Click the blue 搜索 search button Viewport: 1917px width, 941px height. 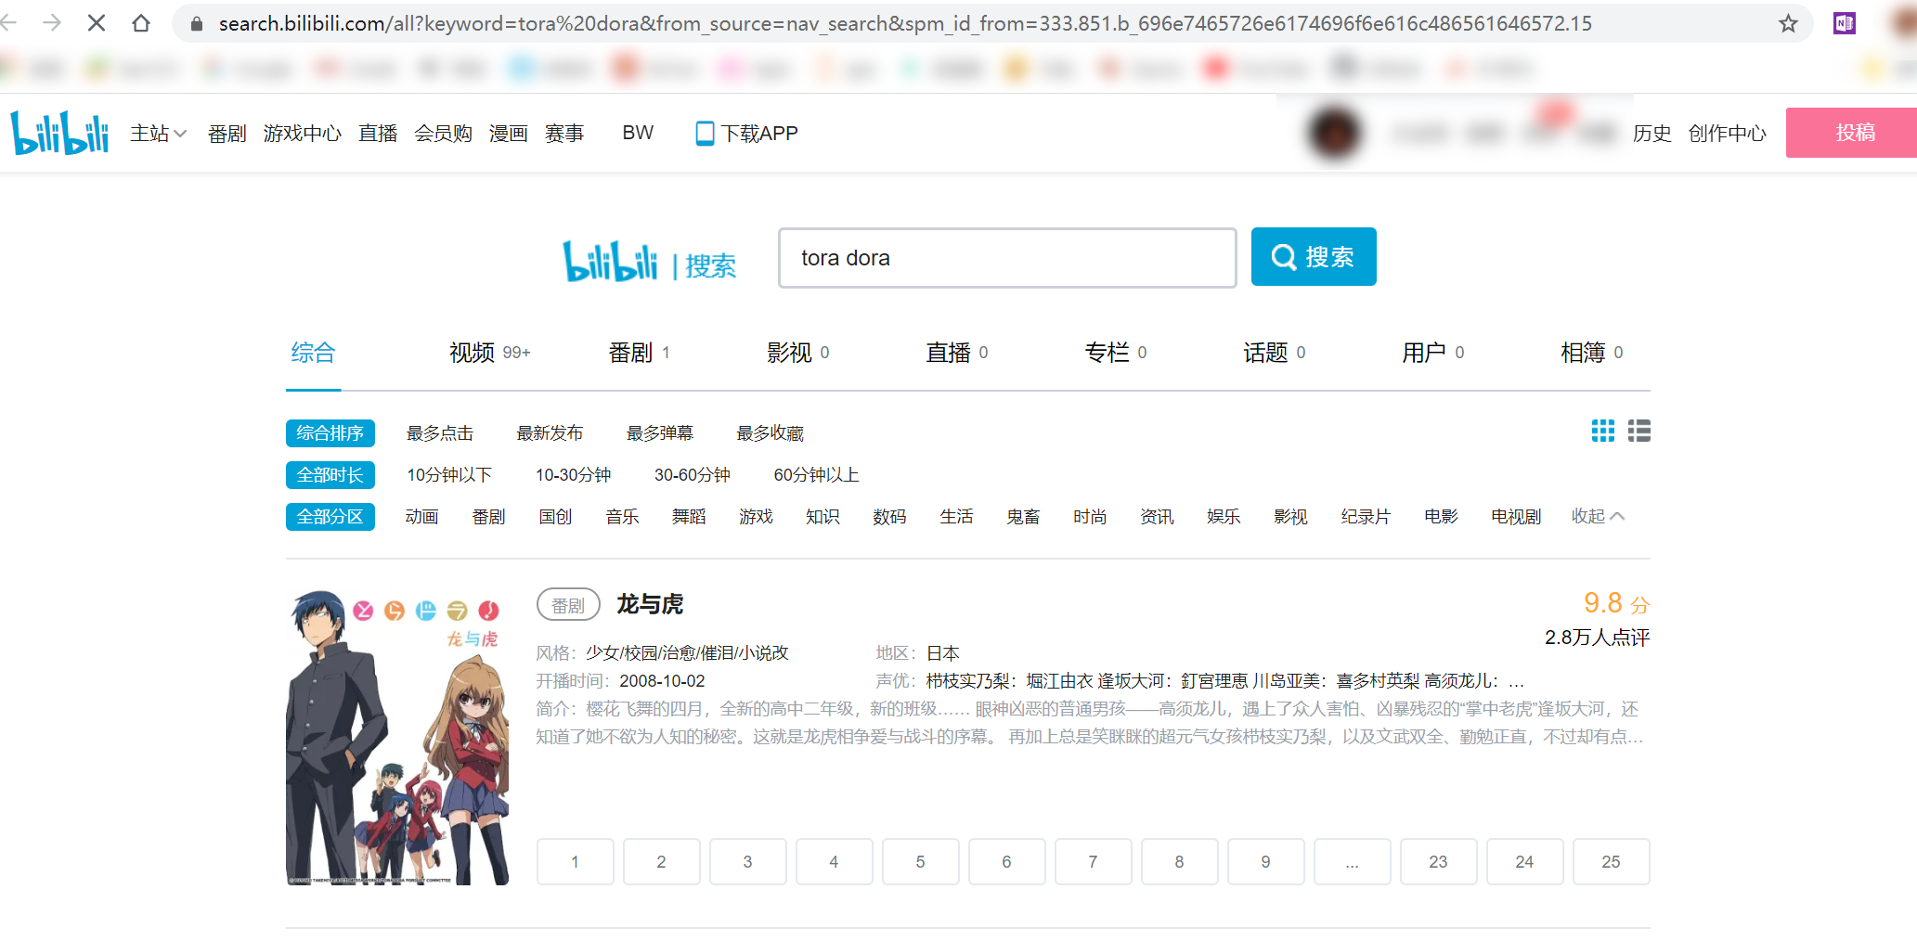pyautogui.click(x=1314, y=257)
